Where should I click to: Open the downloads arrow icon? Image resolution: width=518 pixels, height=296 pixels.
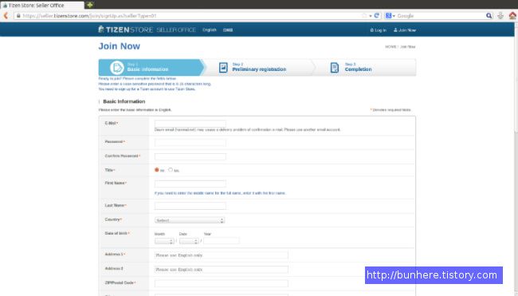click(500, 15)
